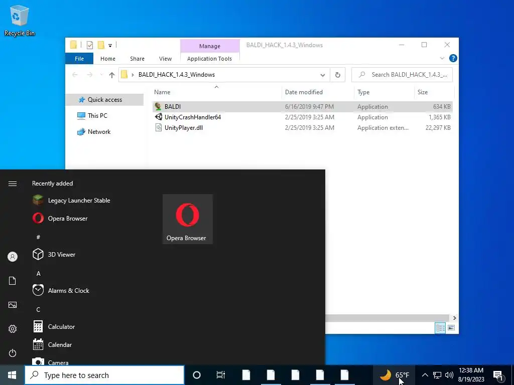Screen dimensions: 514x385
Task: Click the taskbar Type here to search box
Action: (104, 375)
